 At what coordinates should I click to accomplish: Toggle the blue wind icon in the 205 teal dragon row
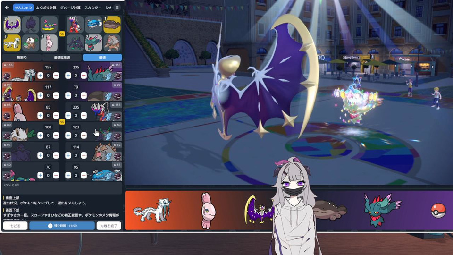point(109,76)
